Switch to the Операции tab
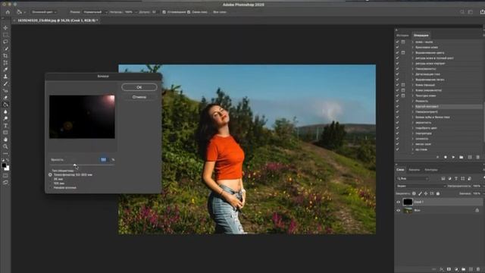Image resolution: width=485 pixels, height=273 pixels. 421,36
